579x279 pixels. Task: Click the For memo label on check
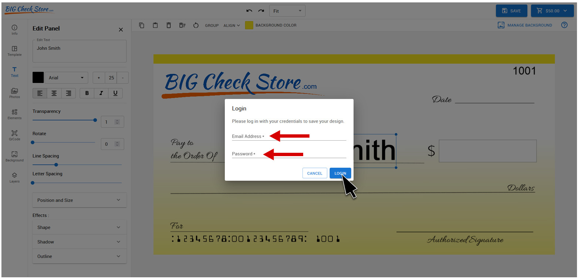(x=177, y=226)
